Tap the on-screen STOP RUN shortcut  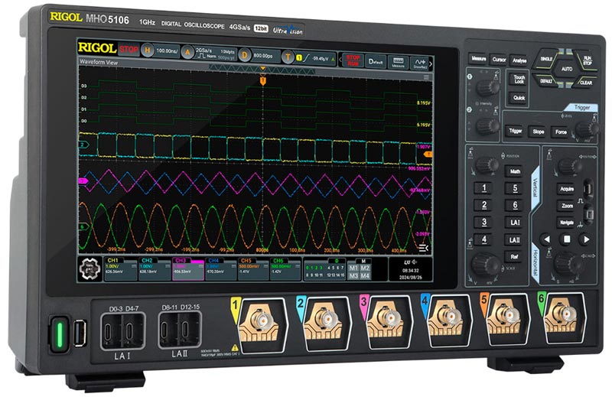[x=353, y=60]
